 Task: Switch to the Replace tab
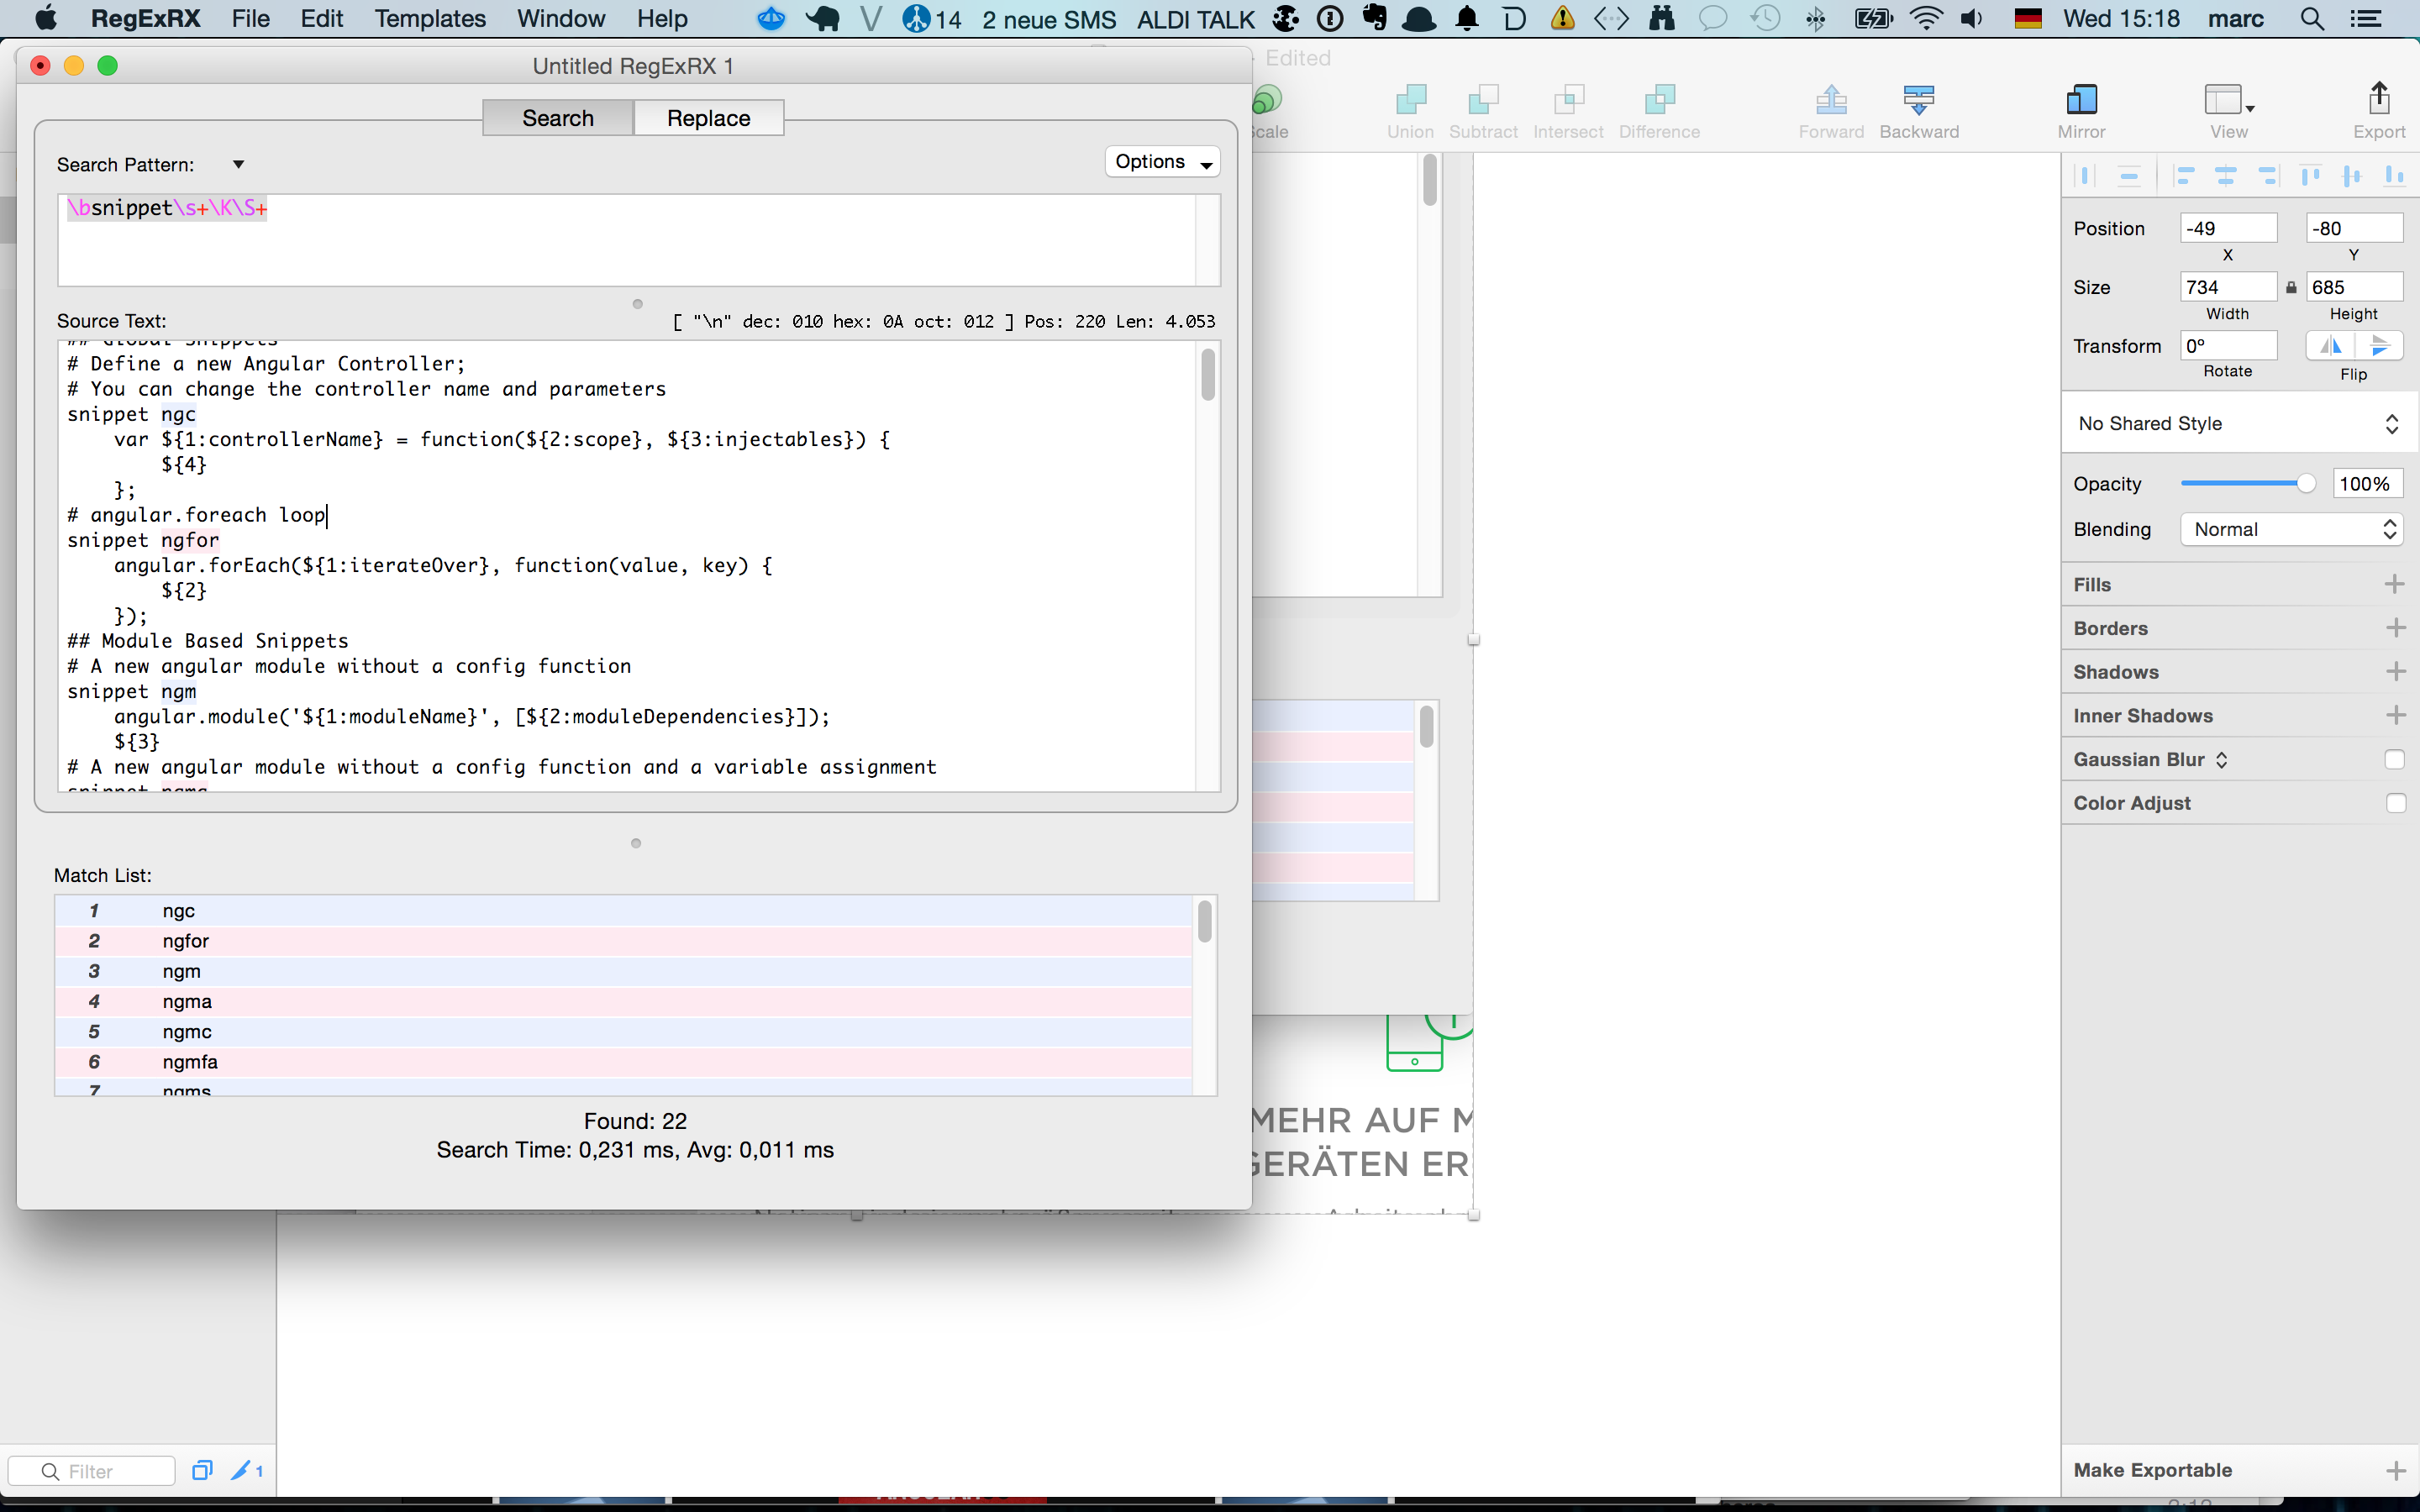[x=708, y=118]
